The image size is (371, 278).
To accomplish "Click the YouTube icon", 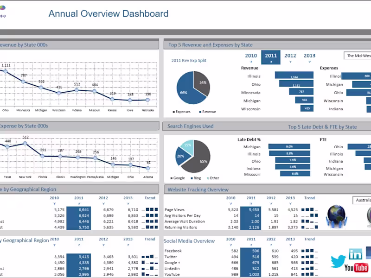I will (x=356, y=267).
